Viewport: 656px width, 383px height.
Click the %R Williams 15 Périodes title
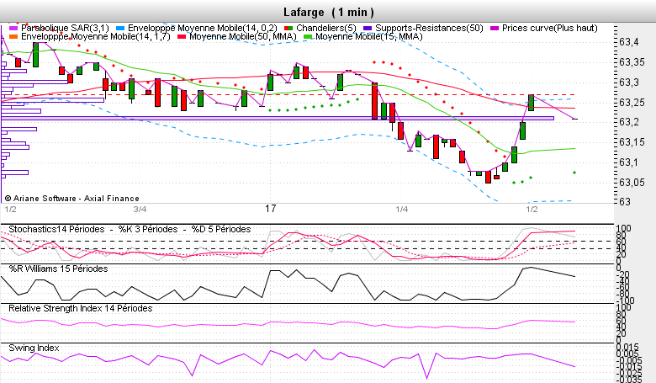(58, 269)
